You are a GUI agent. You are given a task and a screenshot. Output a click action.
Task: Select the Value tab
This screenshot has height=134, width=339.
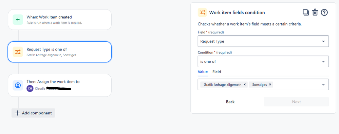point(203,72)
